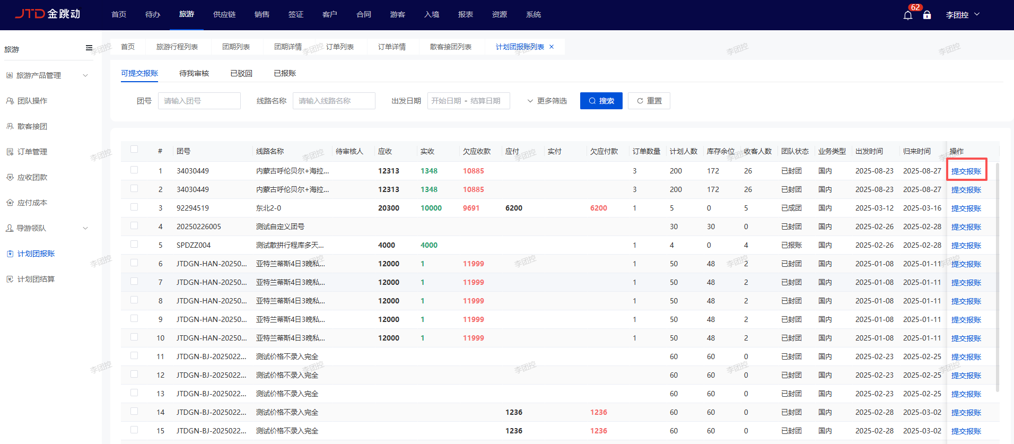The height and width of the screenshot is (444, 1014).
Task: Open 团队操作 from the sidebar icon
Action: [x=10, y=101]
